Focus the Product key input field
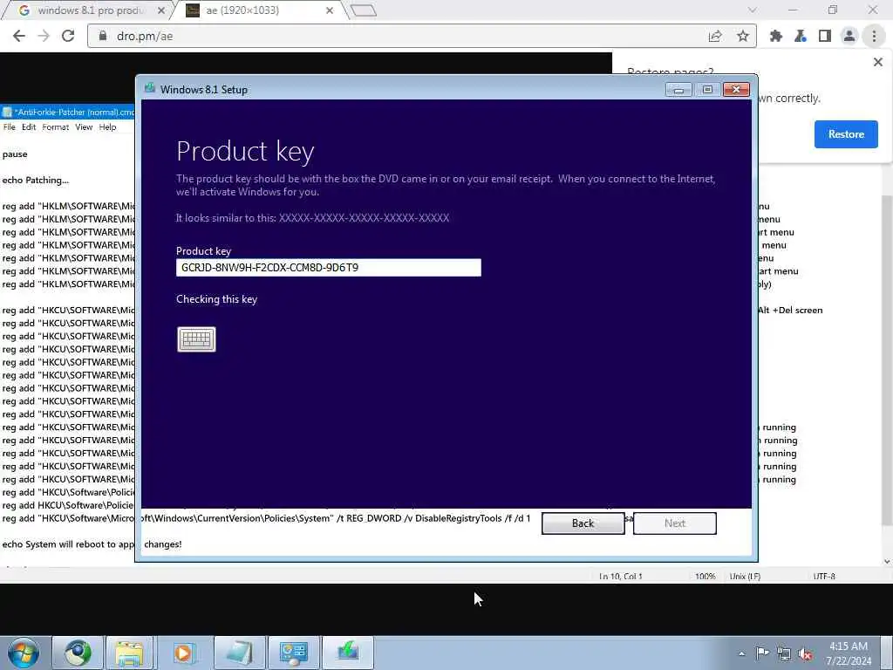Screen dimensions: 893x670 329,268
